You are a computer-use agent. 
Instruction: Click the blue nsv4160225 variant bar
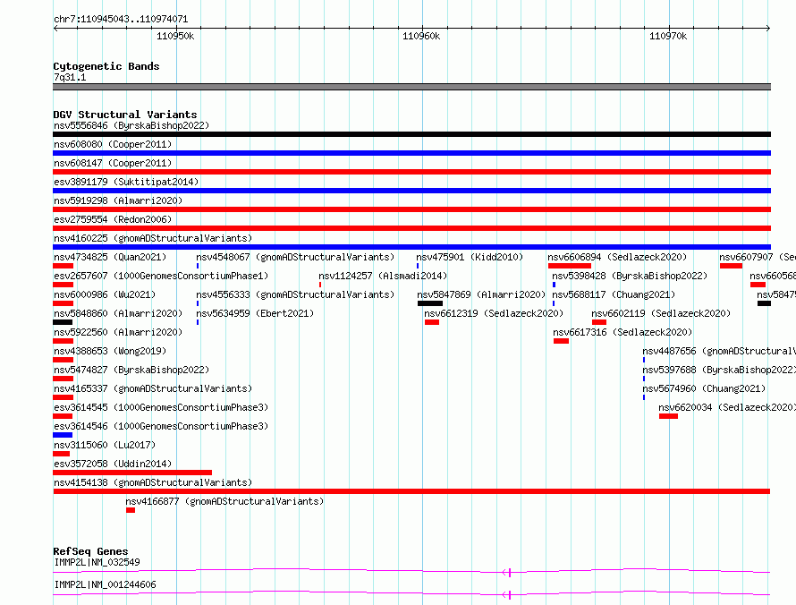pyautogui.click(x=411, y=247)
